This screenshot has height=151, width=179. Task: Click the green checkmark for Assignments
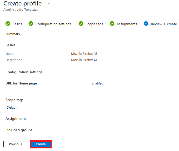[x=112, y=24]
